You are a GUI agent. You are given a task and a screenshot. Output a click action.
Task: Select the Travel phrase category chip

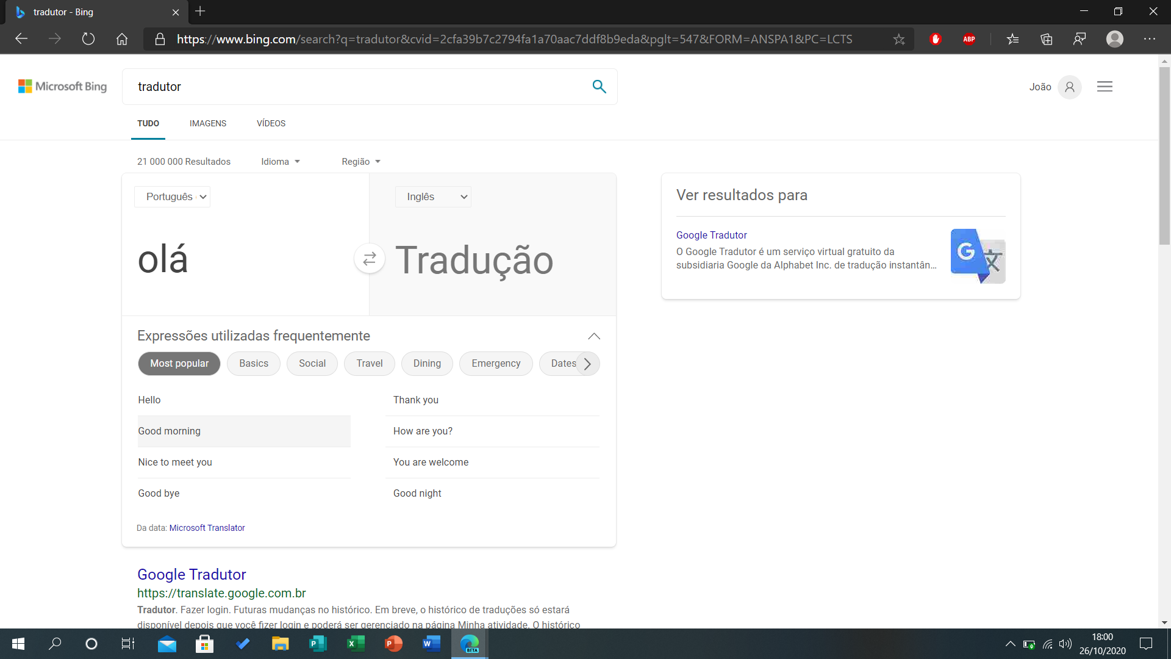coord(370,364)
